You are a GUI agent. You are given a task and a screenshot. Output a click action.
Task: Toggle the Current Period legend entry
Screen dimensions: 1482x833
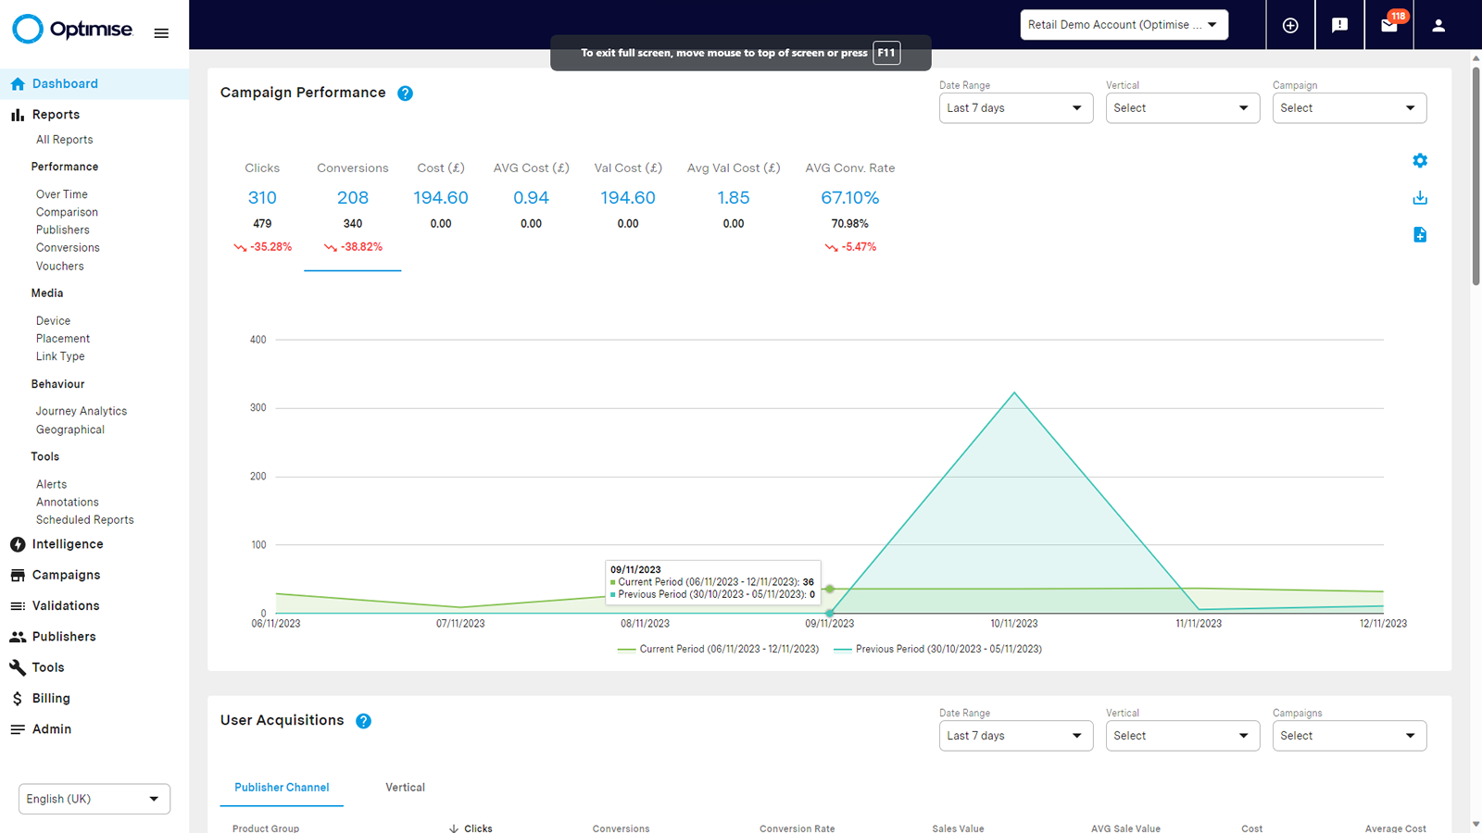coord(718,649)
